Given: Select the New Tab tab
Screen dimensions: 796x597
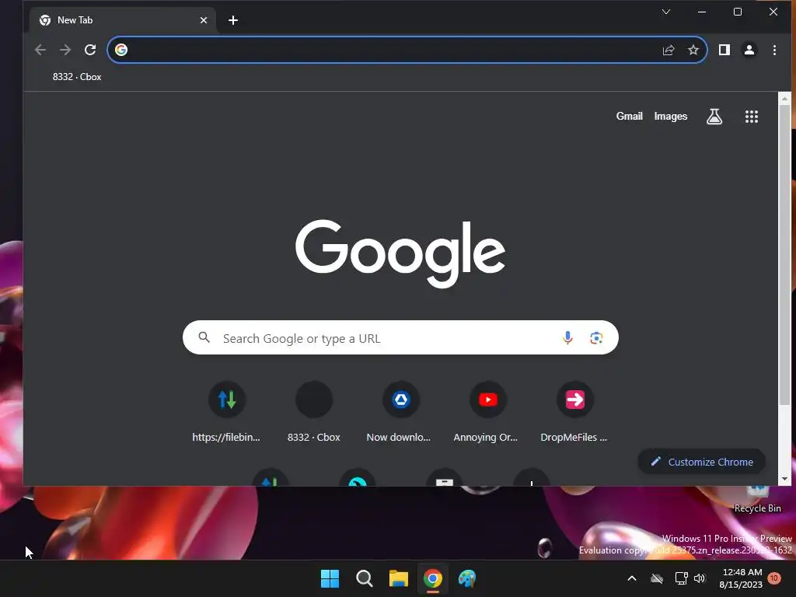Looking at the screenshot, I should (x=122, y=20).
